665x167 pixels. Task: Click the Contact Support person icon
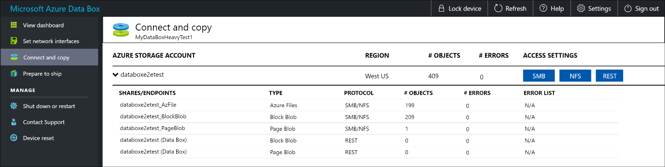[x=14, y=122]
